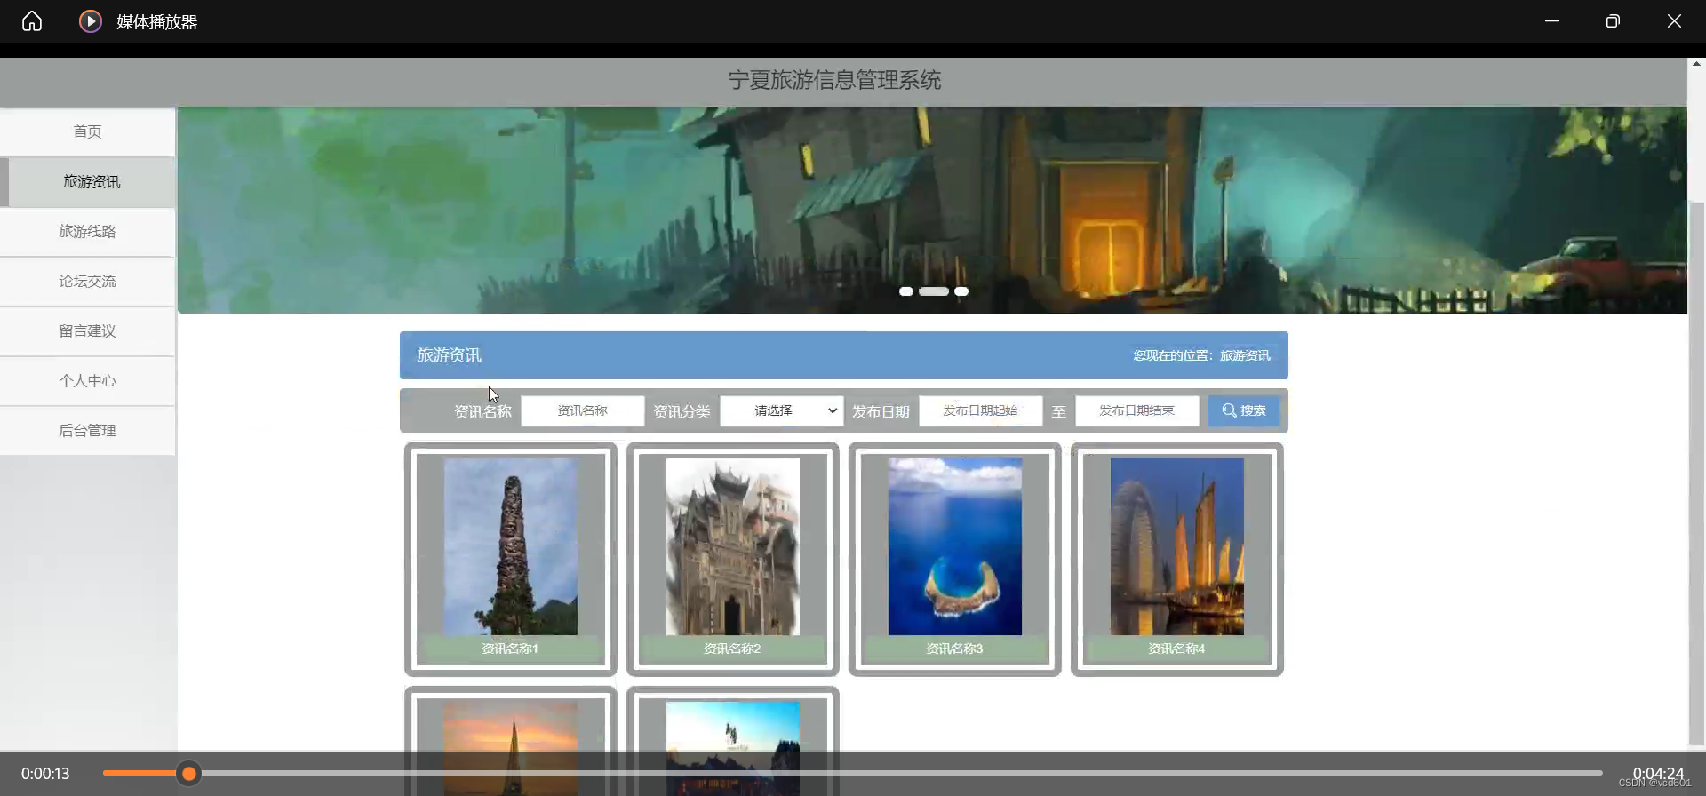Click the blue 搜索 button
Screen dimensions: 1706x796
1243,410
